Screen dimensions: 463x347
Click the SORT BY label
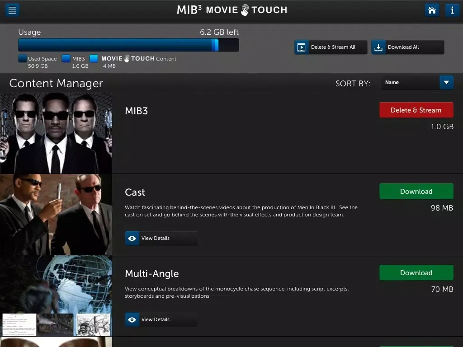click(353, 84)
